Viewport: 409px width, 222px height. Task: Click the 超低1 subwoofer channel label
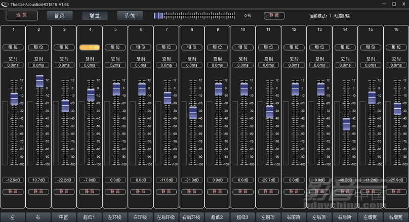[89, 217]
